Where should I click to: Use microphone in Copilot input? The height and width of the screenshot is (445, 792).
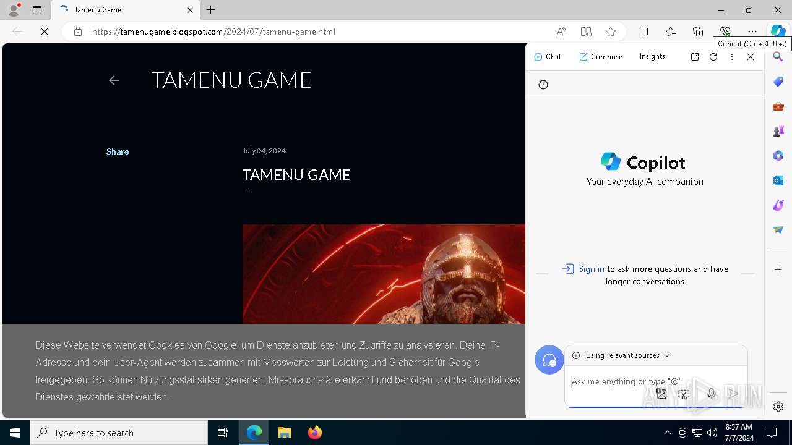(712, 394)
